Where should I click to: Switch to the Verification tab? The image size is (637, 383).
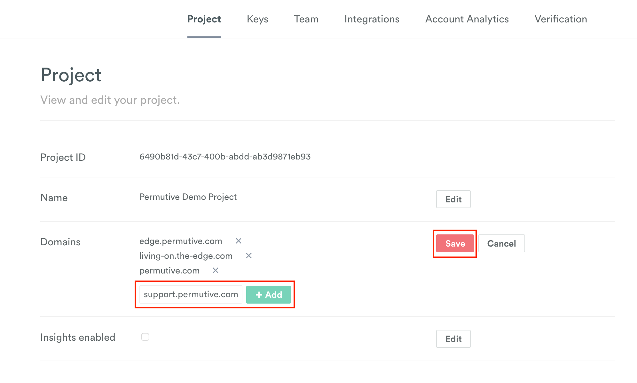coord(561,19)
